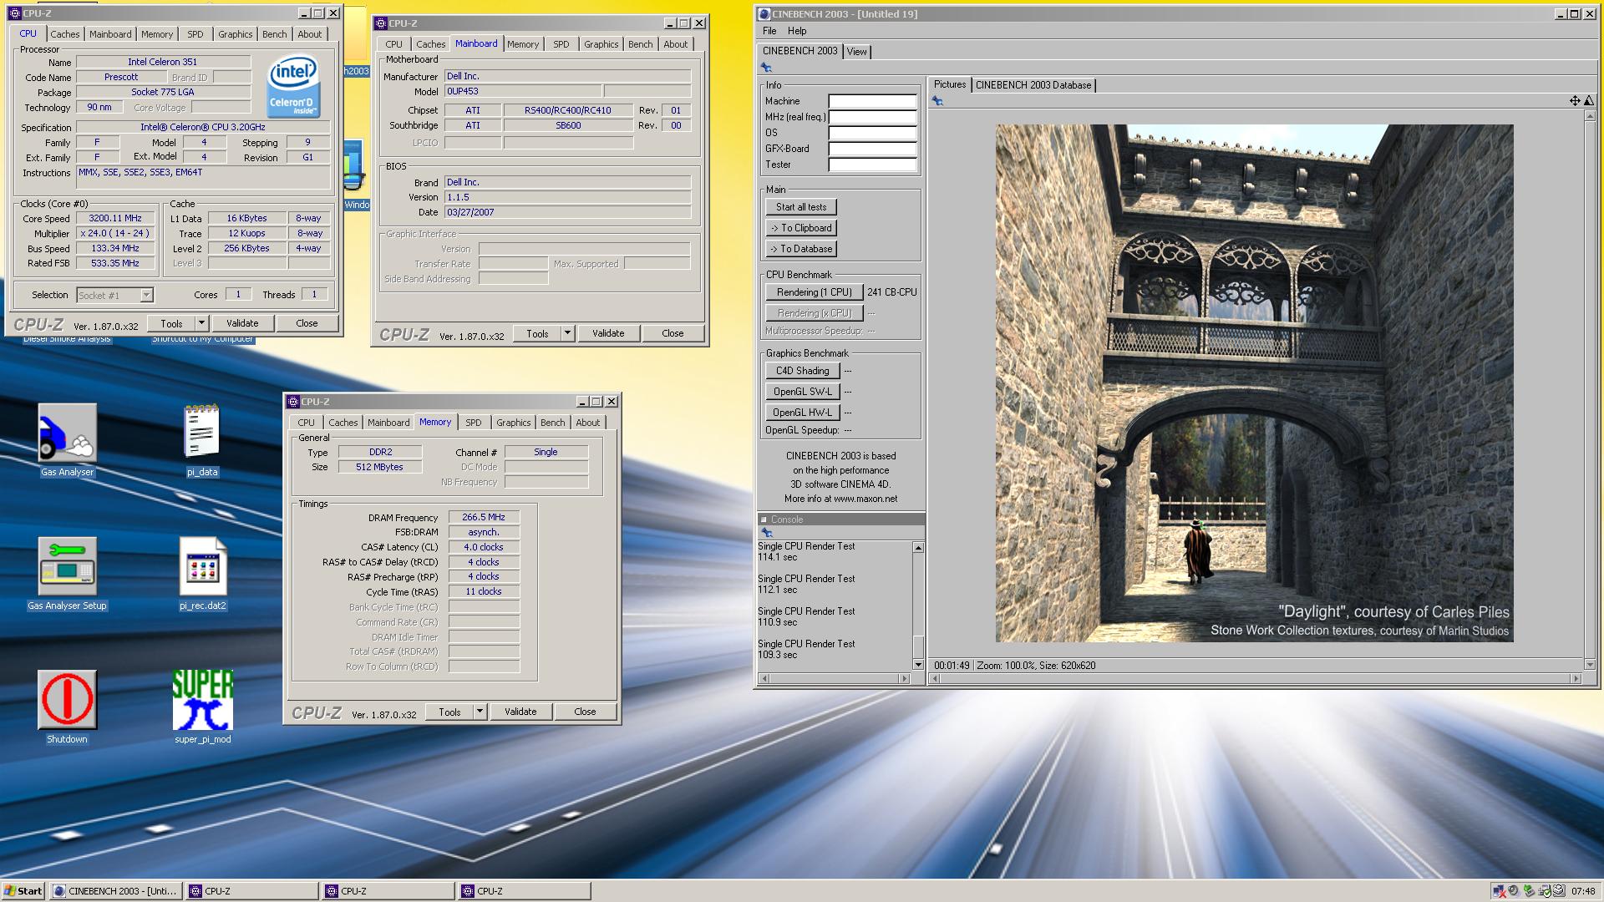Click the '3200.11 MHz' core speed value
1604x902 pixels.
pos(115,218)
